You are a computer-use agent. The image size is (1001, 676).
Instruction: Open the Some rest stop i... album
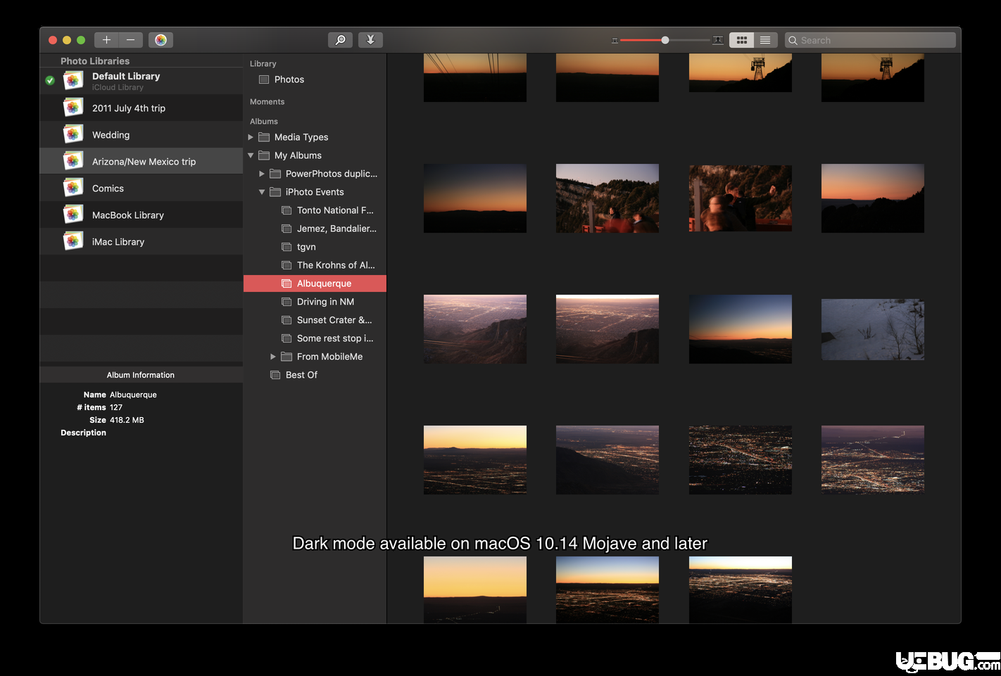pos(315,338)
